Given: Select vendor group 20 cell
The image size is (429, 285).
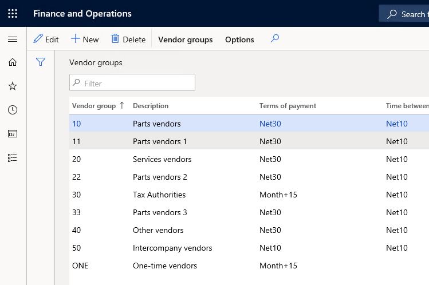Looking at the screenshot, I should click(76, 159).
